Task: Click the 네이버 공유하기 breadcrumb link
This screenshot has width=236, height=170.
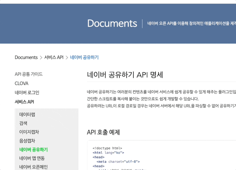Action: pos(84,58)
